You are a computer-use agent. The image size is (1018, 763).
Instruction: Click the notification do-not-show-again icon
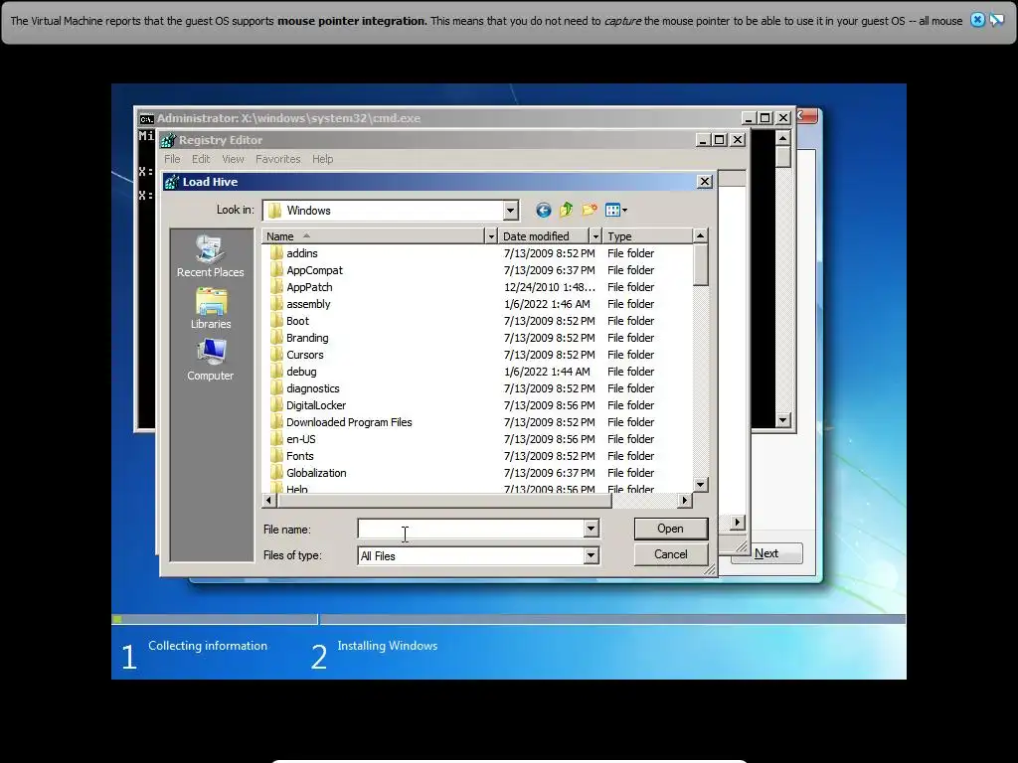tap(996, 20)
